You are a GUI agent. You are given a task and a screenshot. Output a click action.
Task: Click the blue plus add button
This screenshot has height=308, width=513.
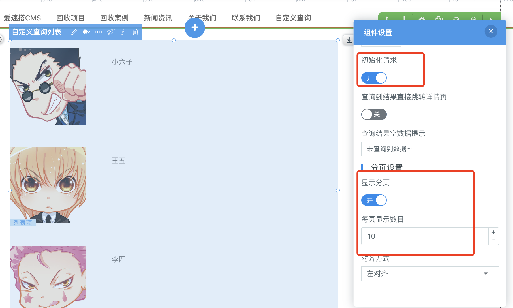(195, 27)
